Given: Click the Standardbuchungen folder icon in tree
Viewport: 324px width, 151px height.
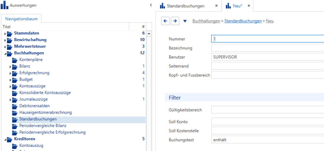Looking at the screenshot, I should [15, 119].
